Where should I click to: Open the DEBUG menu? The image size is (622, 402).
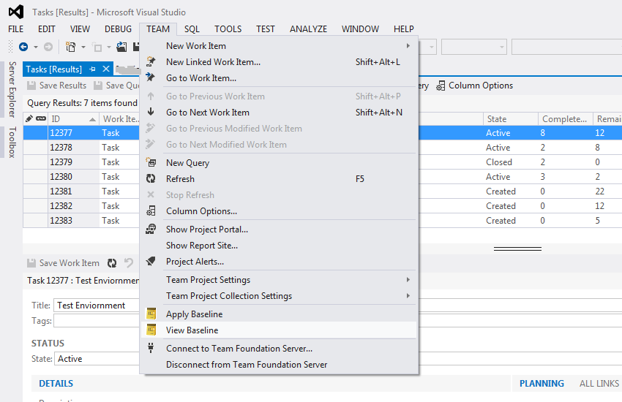119,29
